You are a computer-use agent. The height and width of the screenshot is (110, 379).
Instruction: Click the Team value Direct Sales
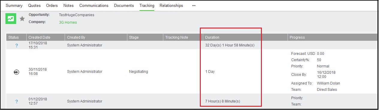[327, 90]
